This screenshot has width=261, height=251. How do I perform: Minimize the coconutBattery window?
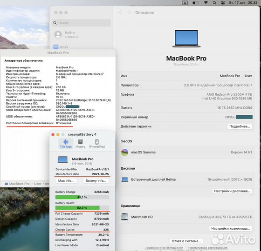58,135
